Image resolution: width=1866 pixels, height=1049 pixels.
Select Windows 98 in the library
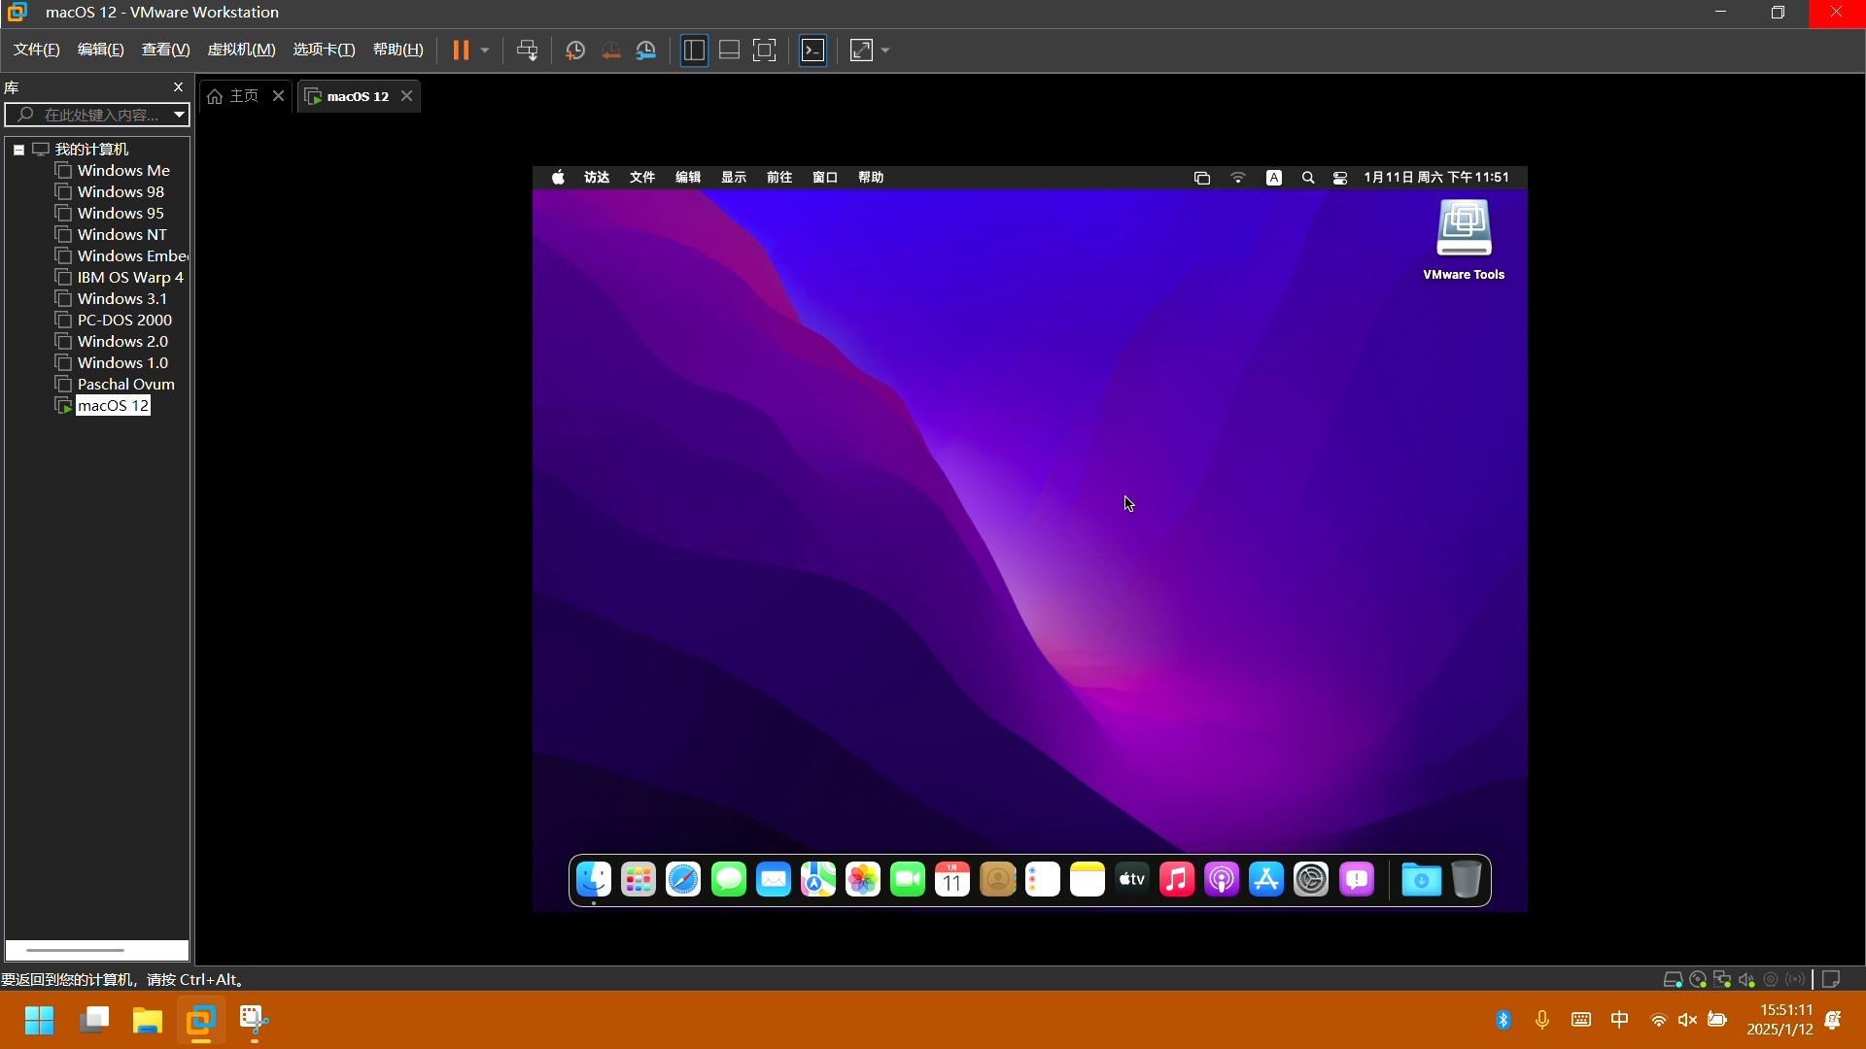tap(121, 192)
